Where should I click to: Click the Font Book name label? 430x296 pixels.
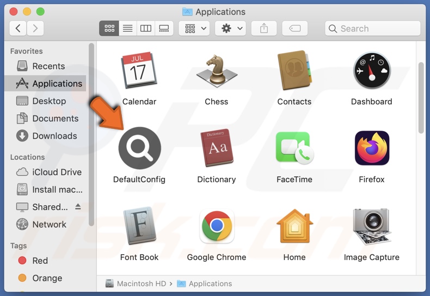point(139,257)
